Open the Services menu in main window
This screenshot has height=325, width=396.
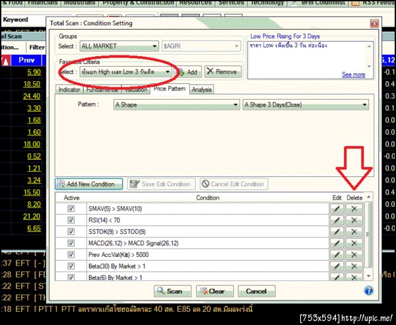tap(231, 3)
